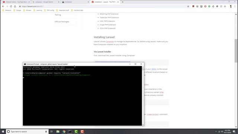
Task: Open the green Camtasia taskbar icon
Action: pyautogui.click(x=76, y=131)
